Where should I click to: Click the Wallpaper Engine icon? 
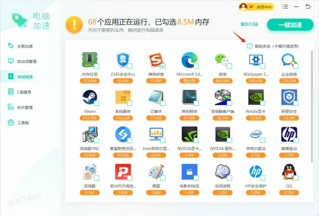[x=256, y=60]
